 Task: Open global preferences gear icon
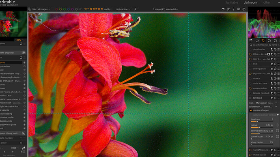point(244,9)
